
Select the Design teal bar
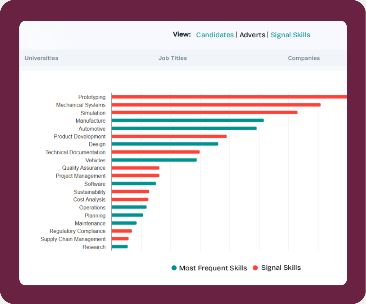pos(165,144)
